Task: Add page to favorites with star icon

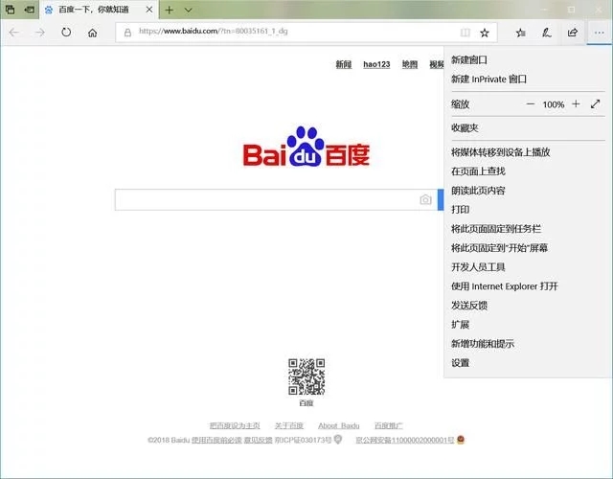Action: coord(485,33)
